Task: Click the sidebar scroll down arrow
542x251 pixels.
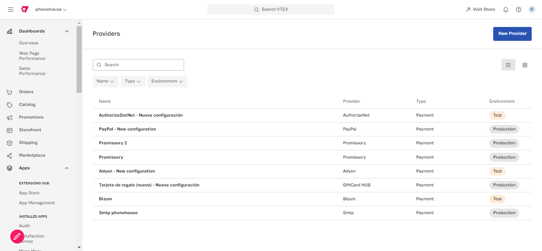Action: click(x=79, y=247)
